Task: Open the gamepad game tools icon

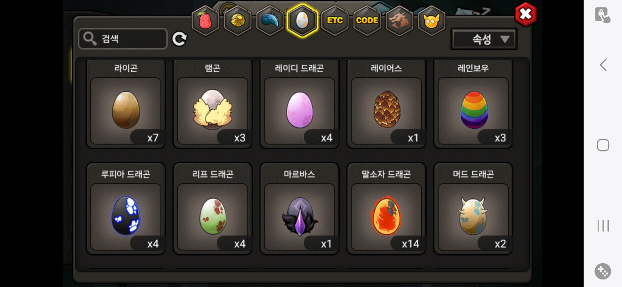Action: 603,271
